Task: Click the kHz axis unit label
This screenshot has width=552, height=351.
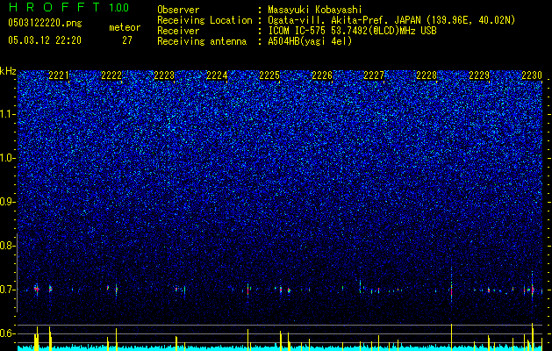Action: coord(8,71)
